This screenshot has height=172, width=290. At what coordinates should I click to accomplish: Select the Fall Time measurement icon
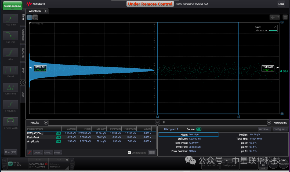coord(10,36)
